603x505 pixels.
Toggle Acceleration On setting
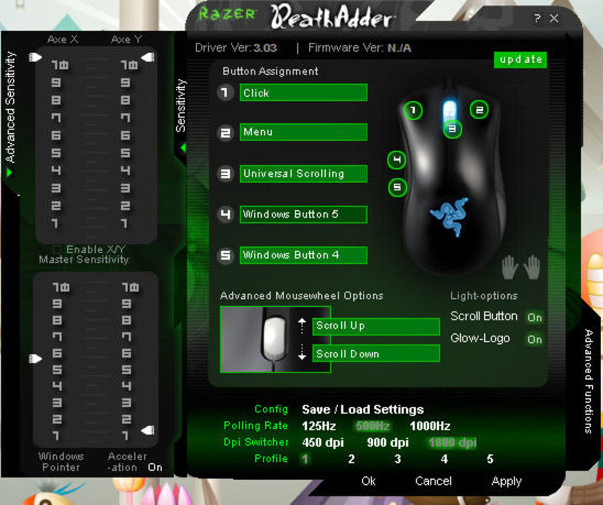pyautogui.click(x=155, y=468)
